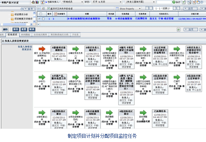Tick the checkbox for task row 1
The height and width of the screenshot is (142, 206).
pos(43,19)
